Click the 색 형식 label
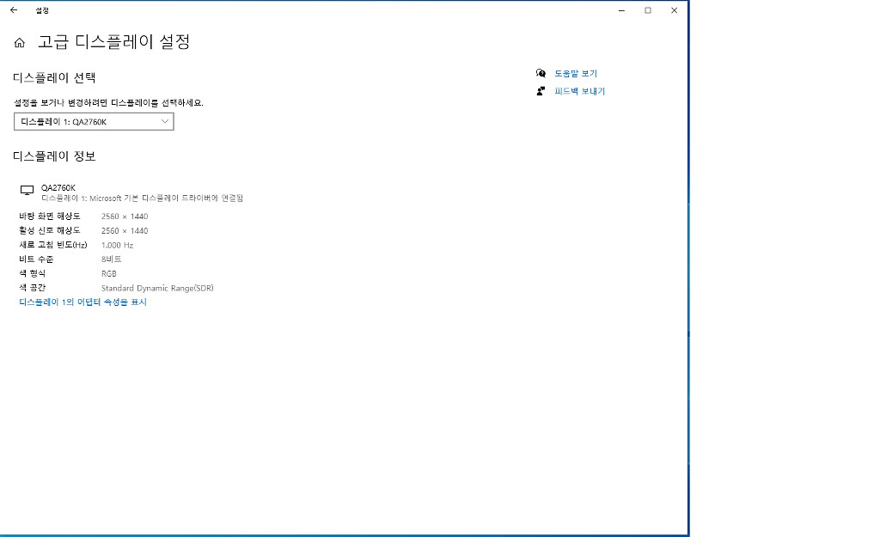Screen dimensions: 880x537 pos(33,273)
